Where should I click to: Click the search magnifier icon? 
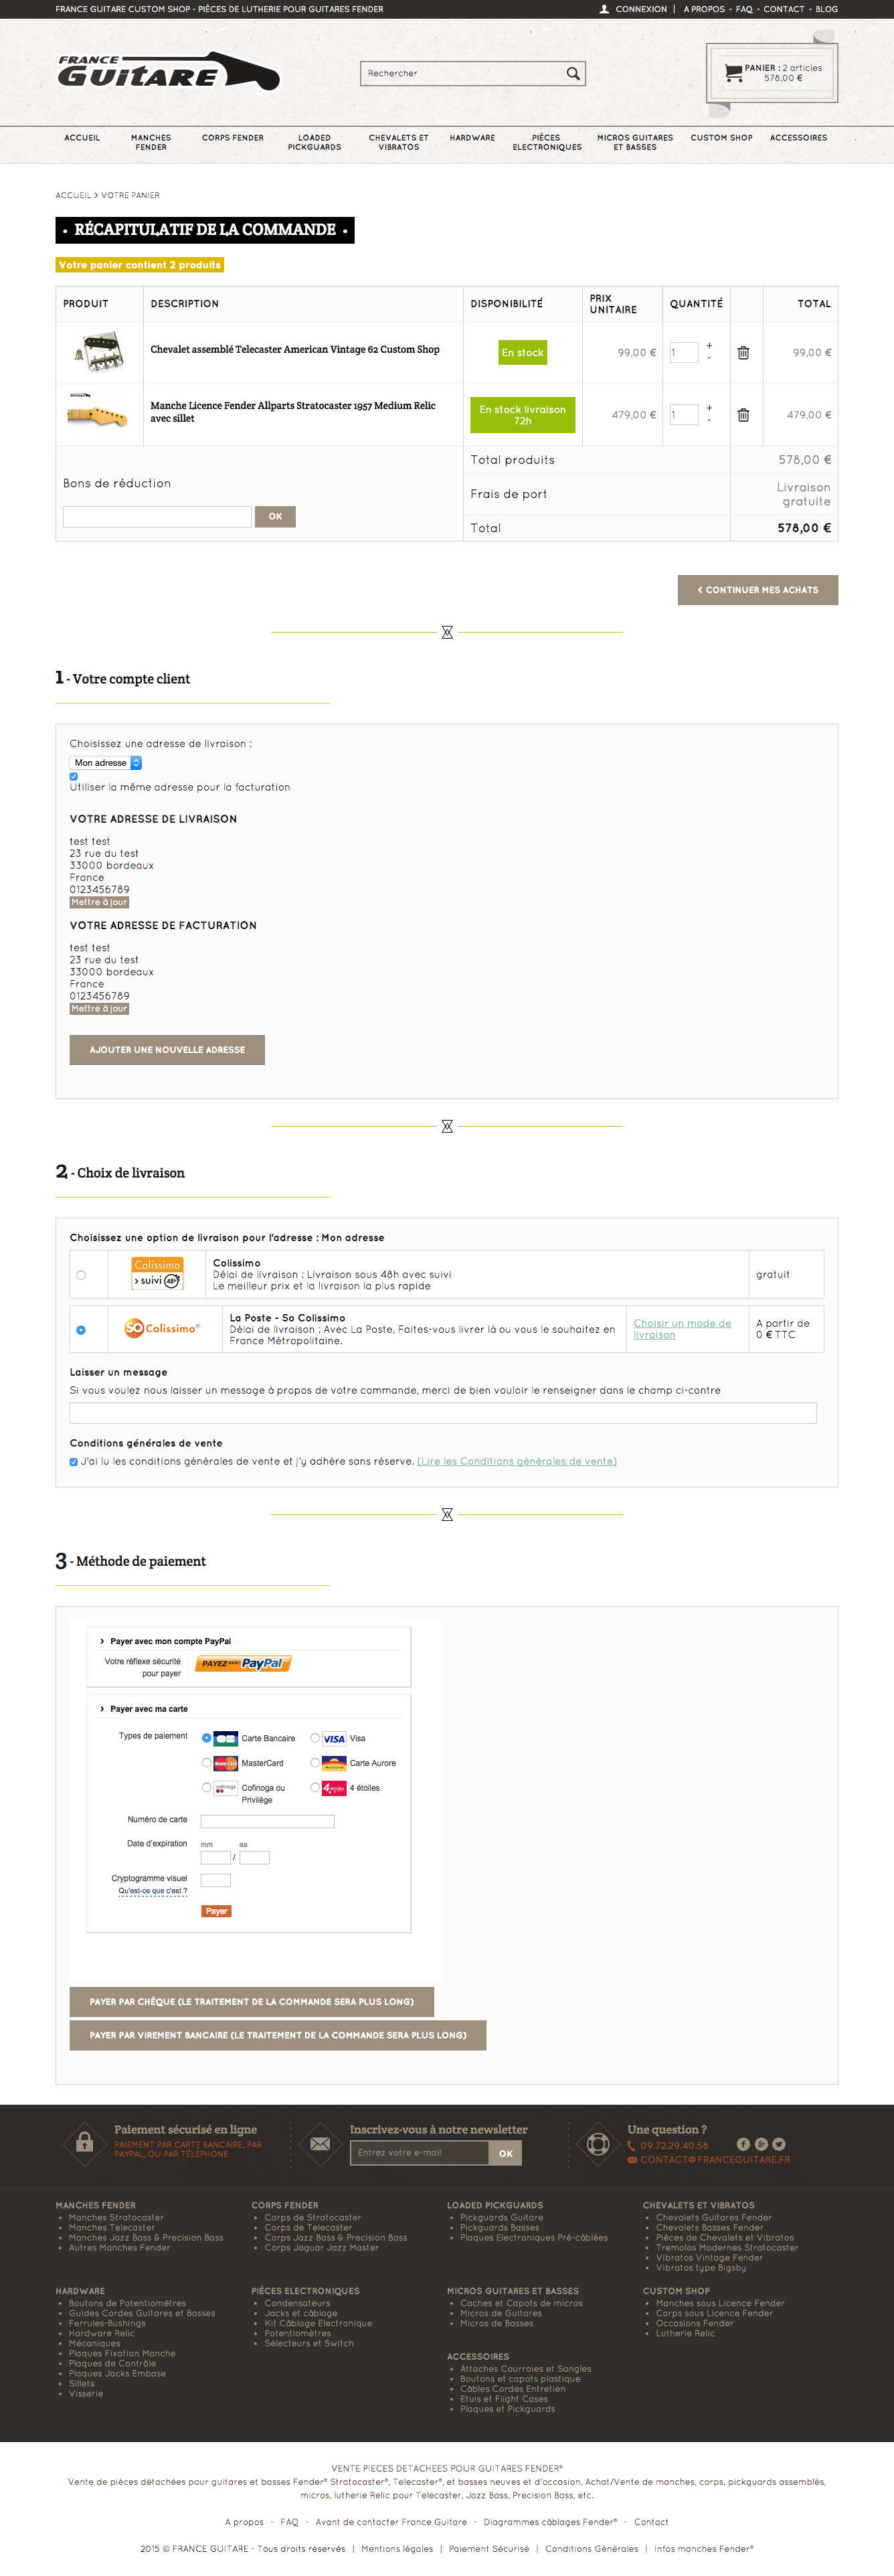[573, 73]
